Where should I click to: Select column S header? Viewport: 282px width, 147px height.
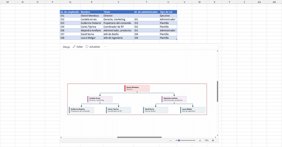pyautogui.click(x=118, y=2)
